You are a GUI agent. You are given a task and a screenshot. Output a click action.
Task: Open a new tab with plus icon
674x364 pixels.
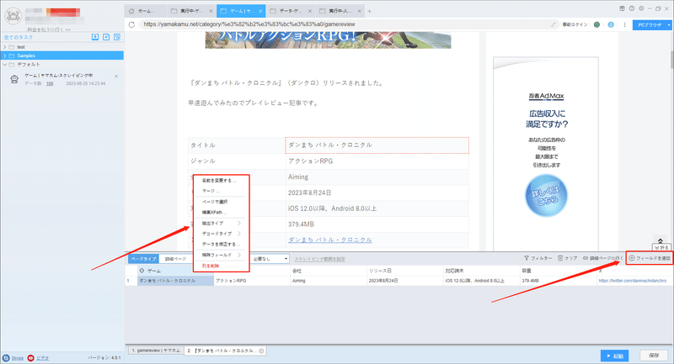tap(369, 11)
